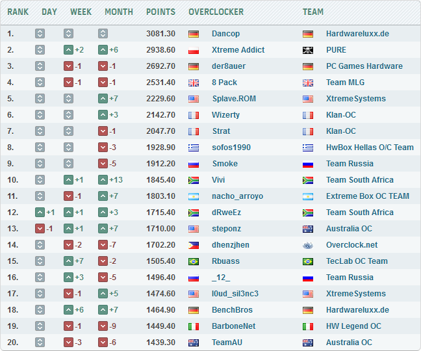Click the green month +13 arrow for Vivi
The height and width of the screenshot is (351, 421).
click(x=103, y=180)
